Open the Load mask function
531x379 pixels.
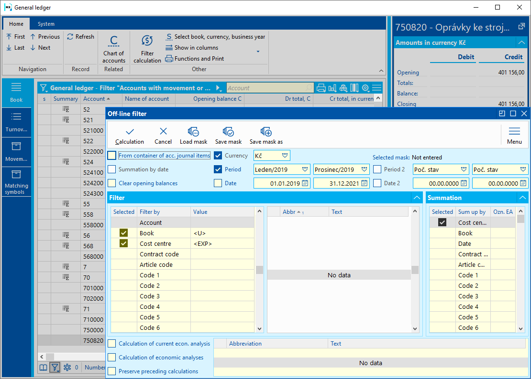tap(193, 136)
